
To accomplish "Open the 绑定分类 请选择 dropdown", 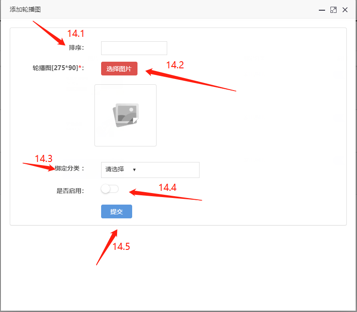I will (150, 170).
